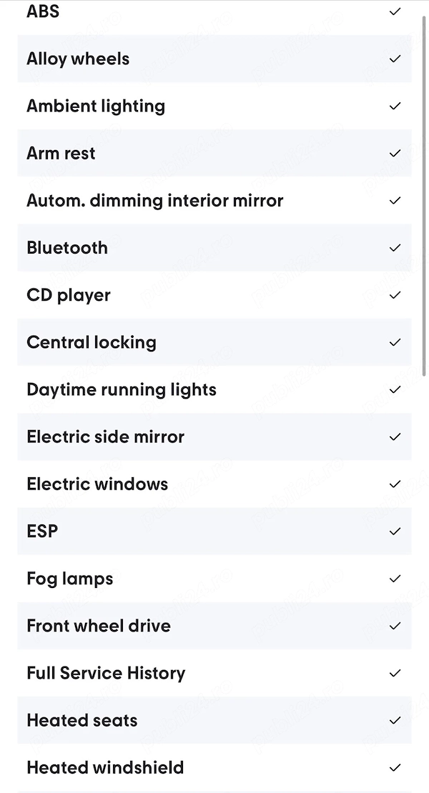Toggle the Fog lamps check
429x793 pixels.
pyautogui.click(x=395, y=579)
